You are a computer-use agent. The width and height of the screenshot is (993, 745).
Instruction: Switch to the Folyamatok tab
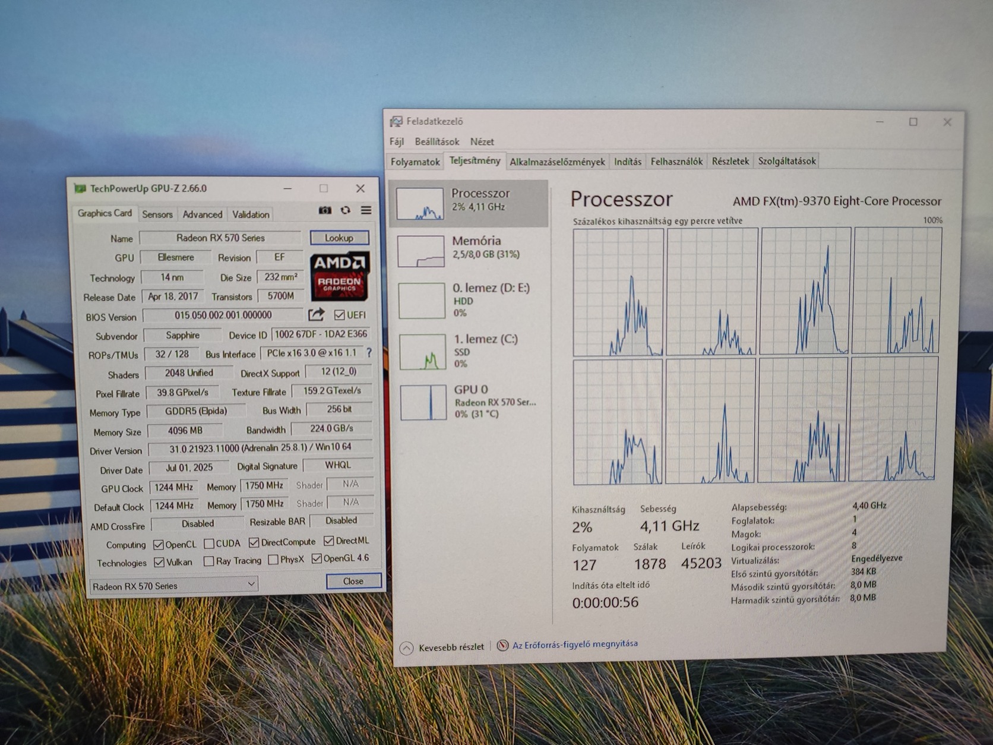click(x=415, y=162)
